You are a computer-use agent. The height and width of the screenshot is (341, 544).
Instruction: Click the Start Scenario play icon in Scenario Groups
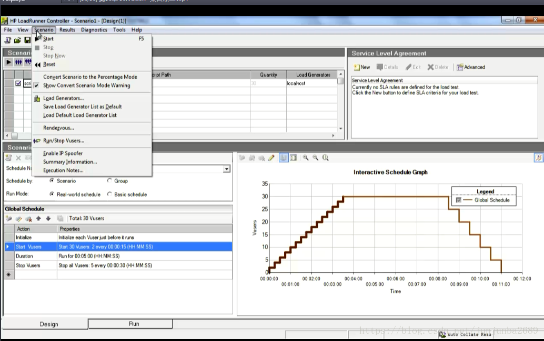point(8,62)
